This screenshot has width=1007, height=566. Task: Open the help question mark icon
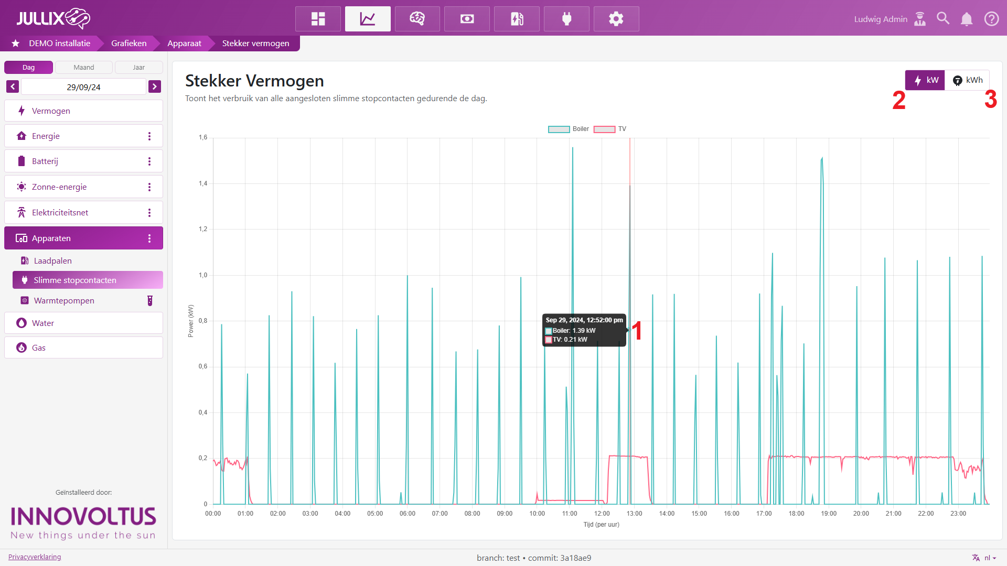pyautogui.click(x=991, y=19)
